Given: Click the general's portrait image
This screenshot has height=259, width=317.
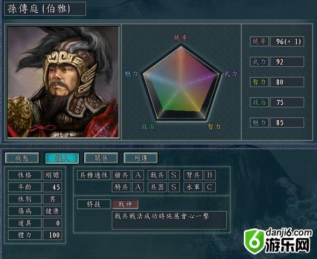Looking at the screenshot, I should coord(63,82).
